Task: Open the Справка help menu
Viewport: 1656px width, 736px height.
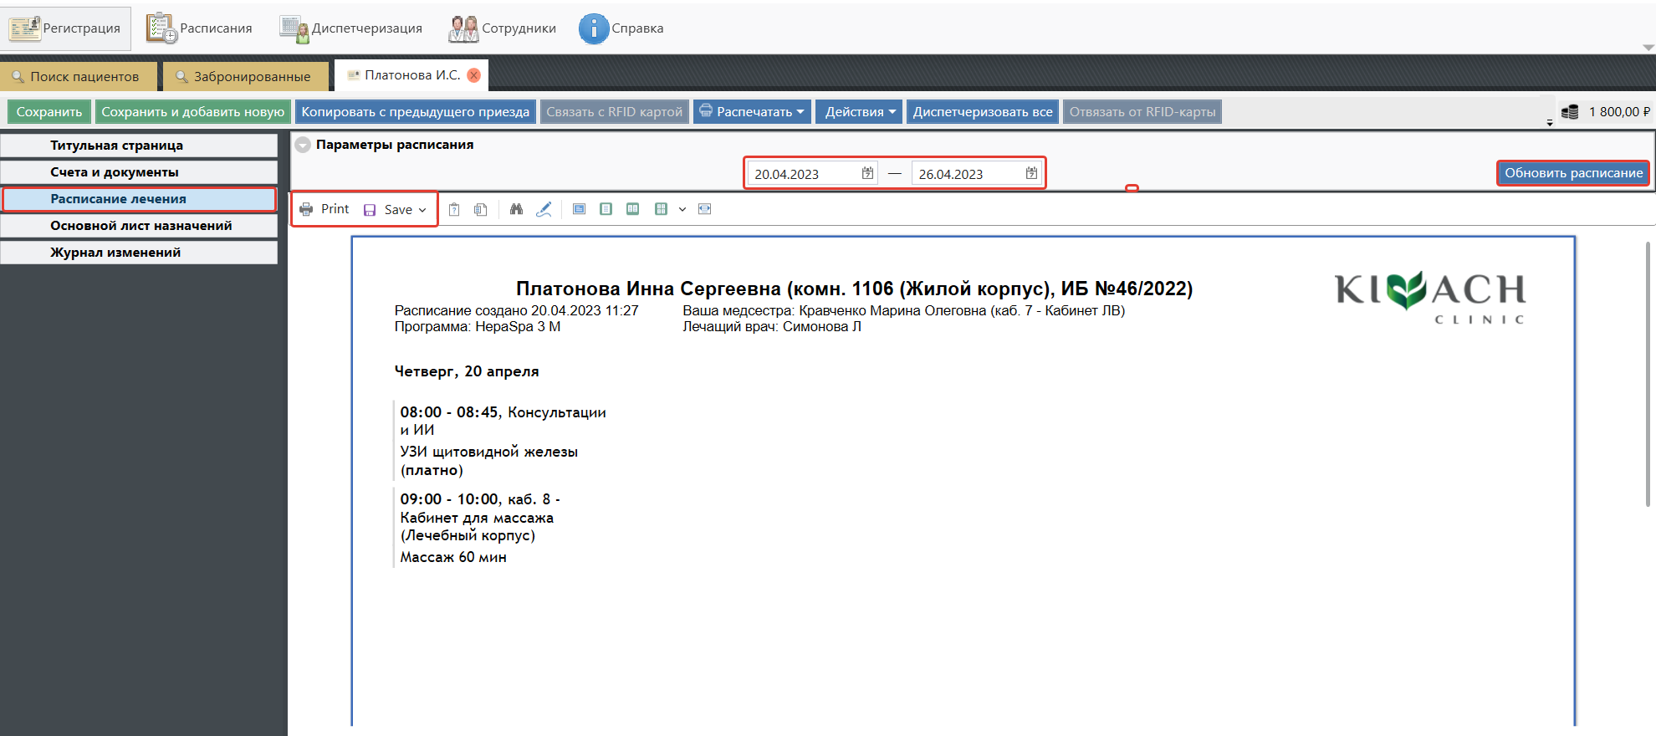Action: (621, 28)
